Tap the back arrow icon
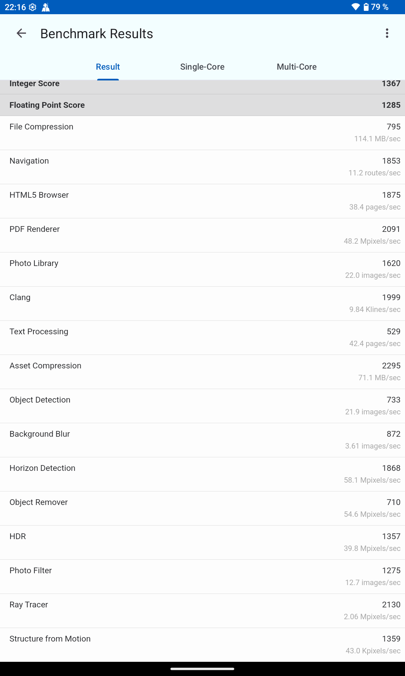The height and width of the screenshot is (676, 405). coord(21,33)
